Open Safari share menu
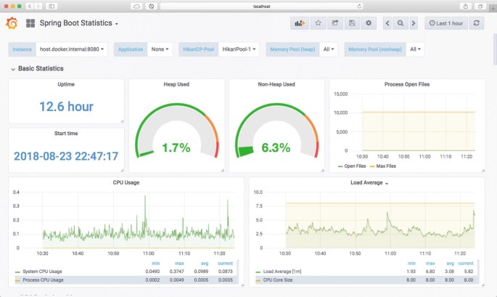497x297 pixels. point(466,6)
